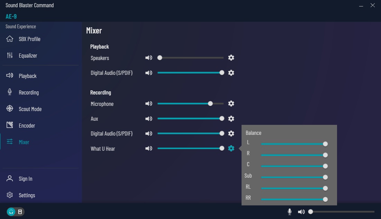Collapse What U Hear balance popup gear
The width and height of the screenshot is (381, 219).
pos(231,149)
